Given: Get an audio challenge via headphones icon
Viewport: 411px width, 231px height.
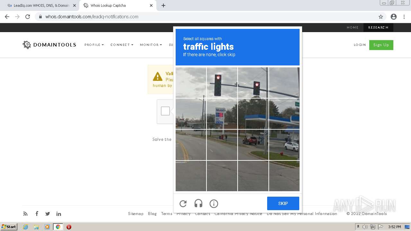Looking at the screenshot, I should tap(198, 203).
